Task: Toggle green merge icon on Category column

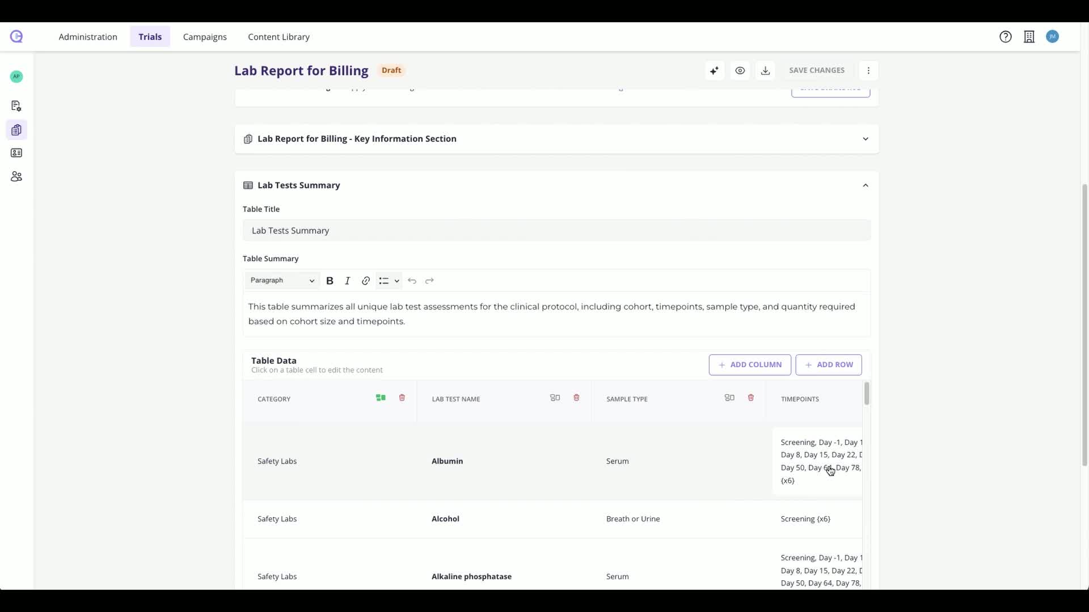Action: (381, 398)
